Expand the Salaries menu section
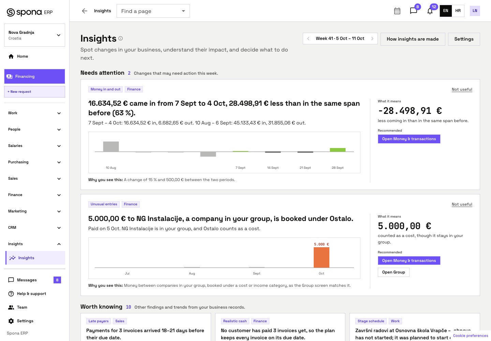The height and width of the screenshot is (341, 491). 34,146
